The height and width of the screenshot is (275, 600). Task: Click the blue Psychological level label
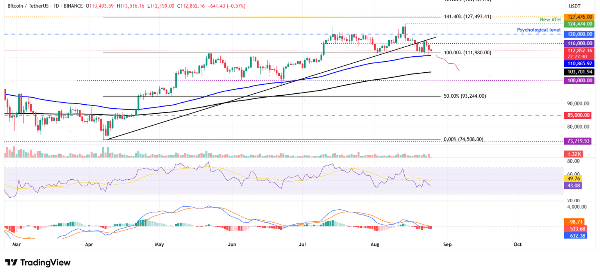pyautogui.click(x=539, y=30)
